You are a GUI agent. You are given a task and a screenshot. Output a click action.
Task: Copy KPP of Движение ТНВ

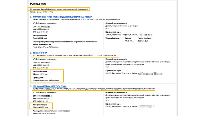(x=47, y=68)
